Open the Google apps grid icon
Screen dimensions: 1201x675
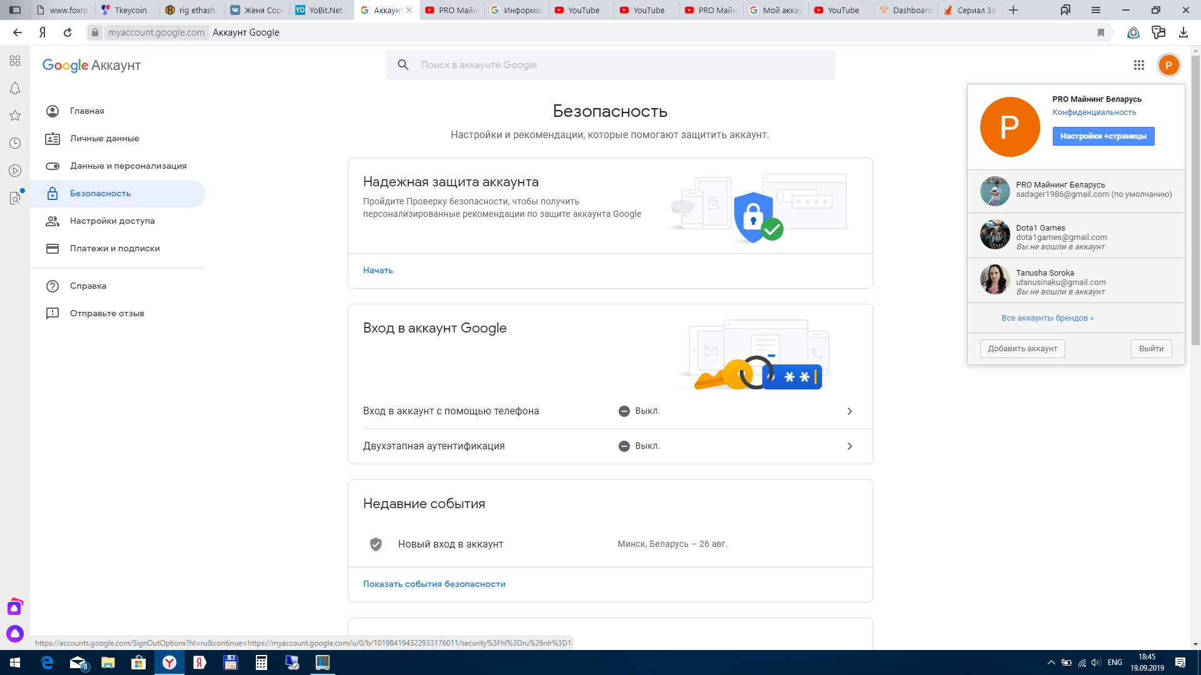[1138, 65]
